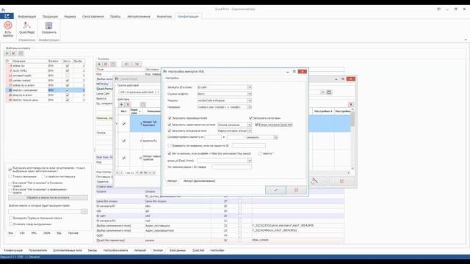The height and width of the screenshot is (264, 470).
Task: Open the Пользователи bottom tab
Action: (x=37, y=250)
